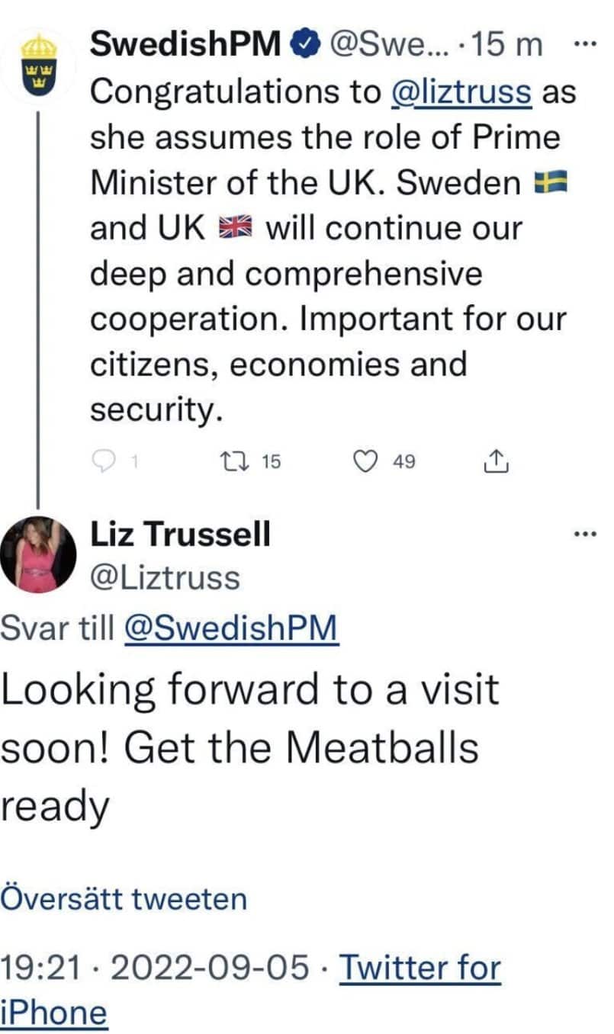Open the @liztruss mention link

461,93
